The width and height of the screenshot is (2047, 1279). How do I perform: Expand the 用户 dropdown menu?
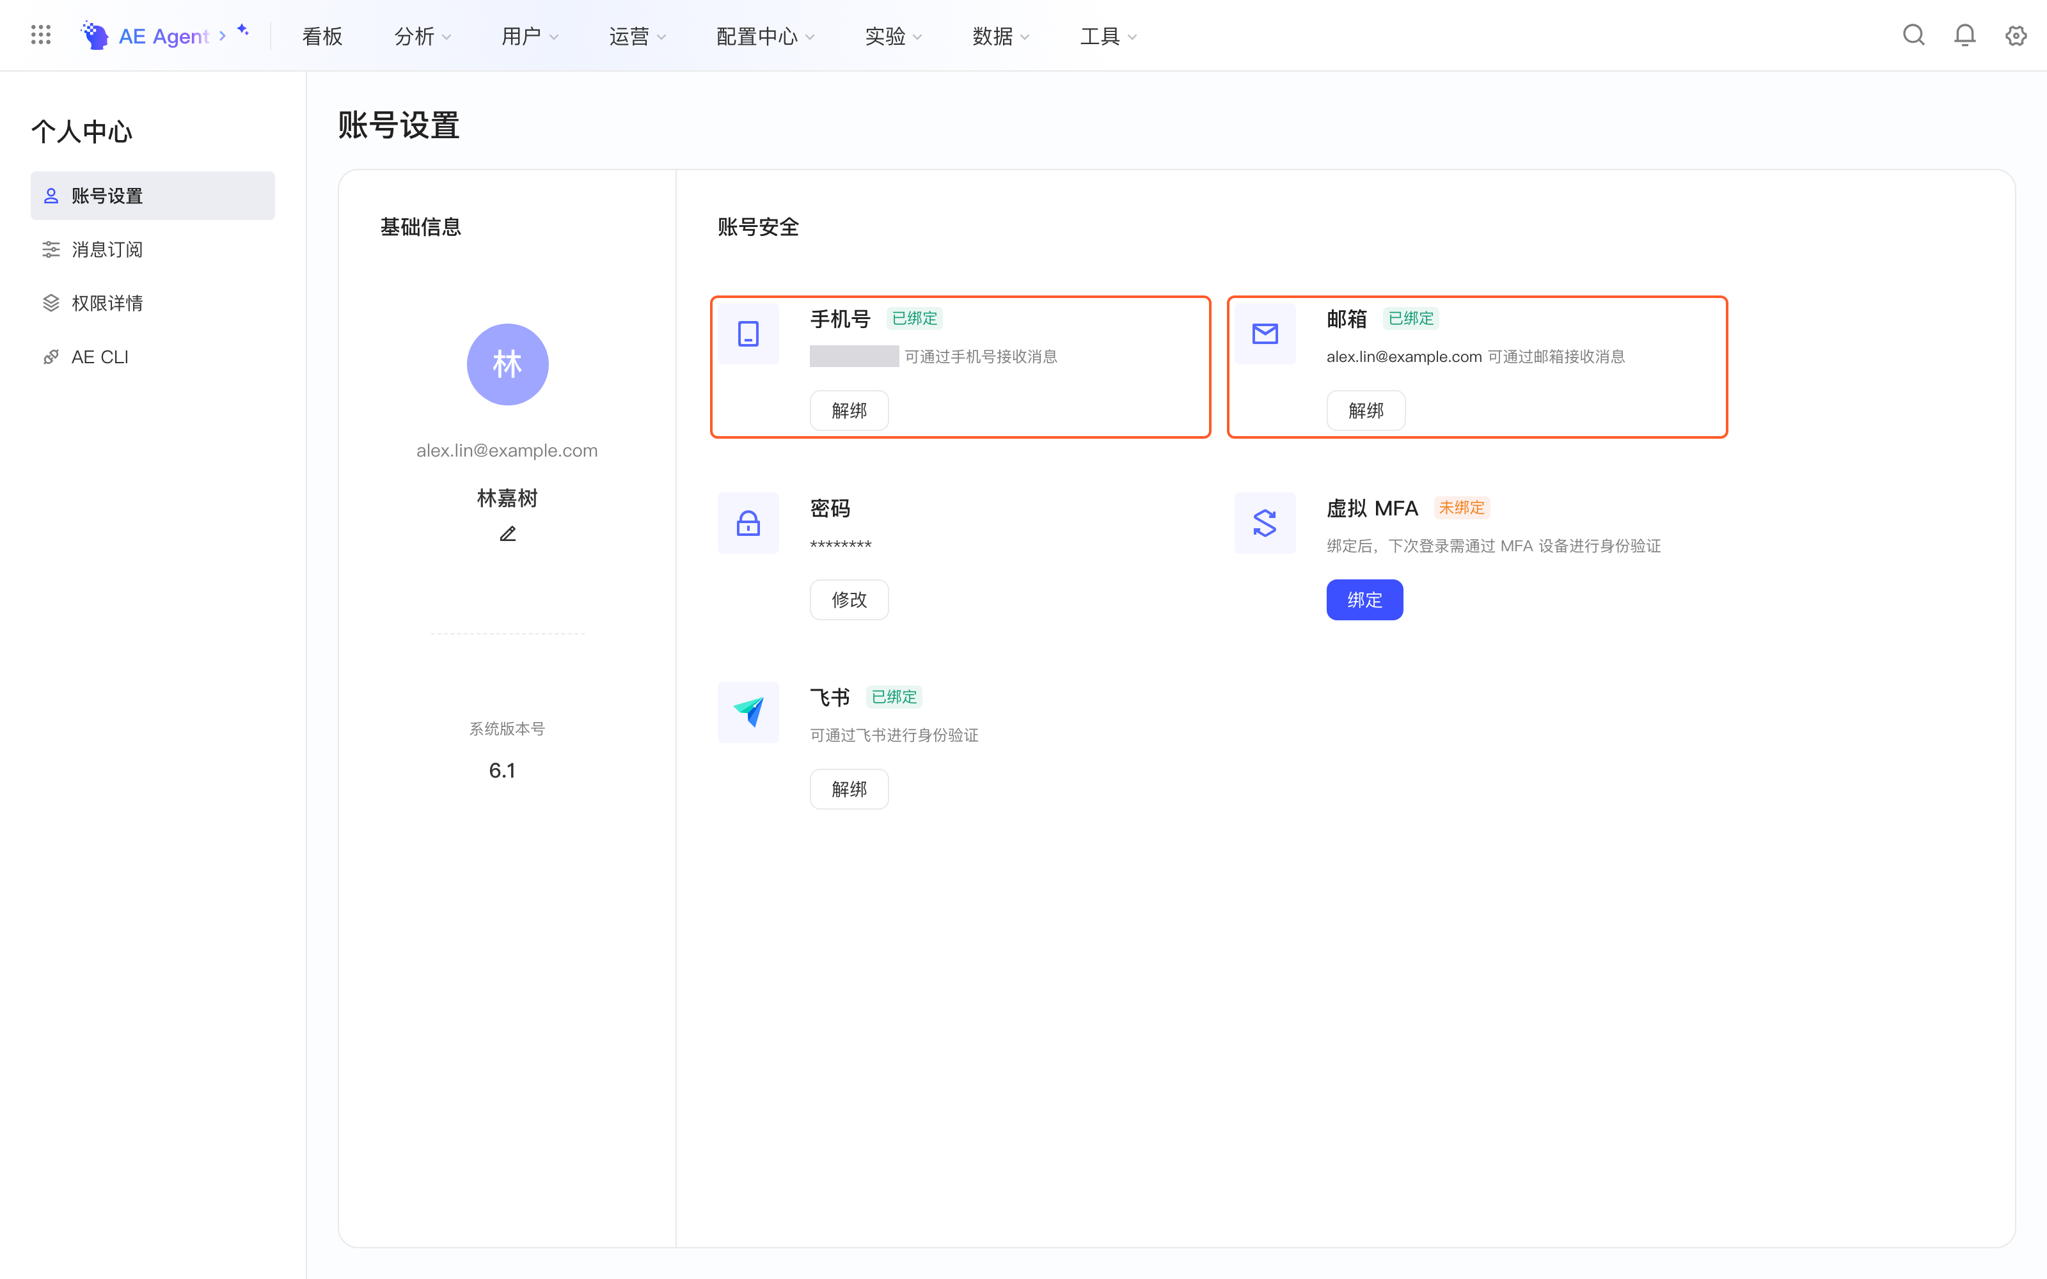[530, 36]
